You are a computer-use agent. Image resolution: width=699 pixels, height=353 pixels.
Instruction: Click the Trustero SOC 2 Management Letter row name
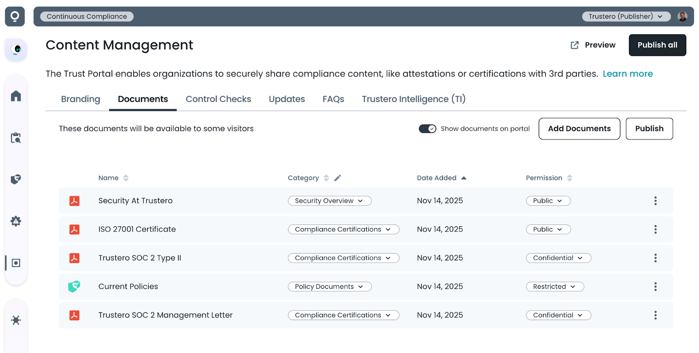tap(165, 315)
